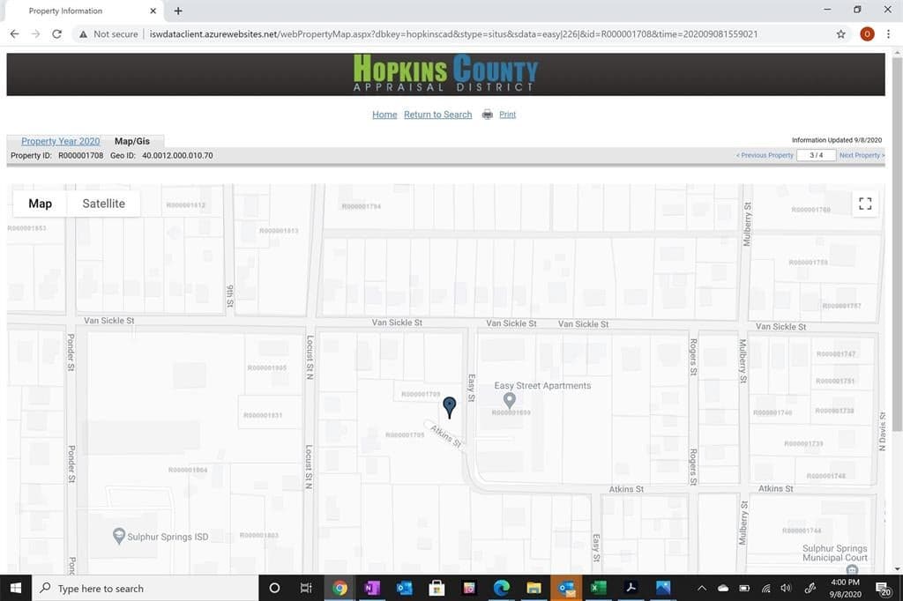The height and width of the screenshot is (601, 903).
Task: Bookmark this page with the star icon
Action: tap(840, 34)
